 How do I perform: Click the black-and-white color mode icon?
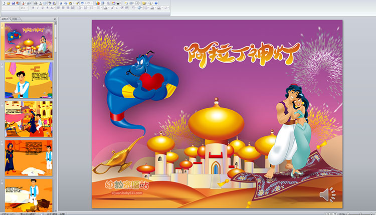(118, 3)
